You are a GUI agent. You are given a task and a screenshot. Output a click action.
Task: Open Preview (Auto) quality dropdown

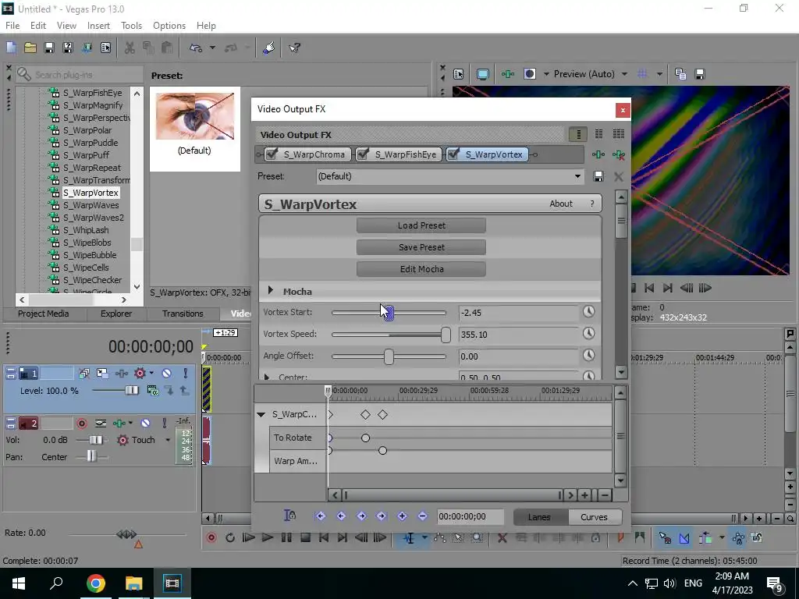[x=624, y=74]
